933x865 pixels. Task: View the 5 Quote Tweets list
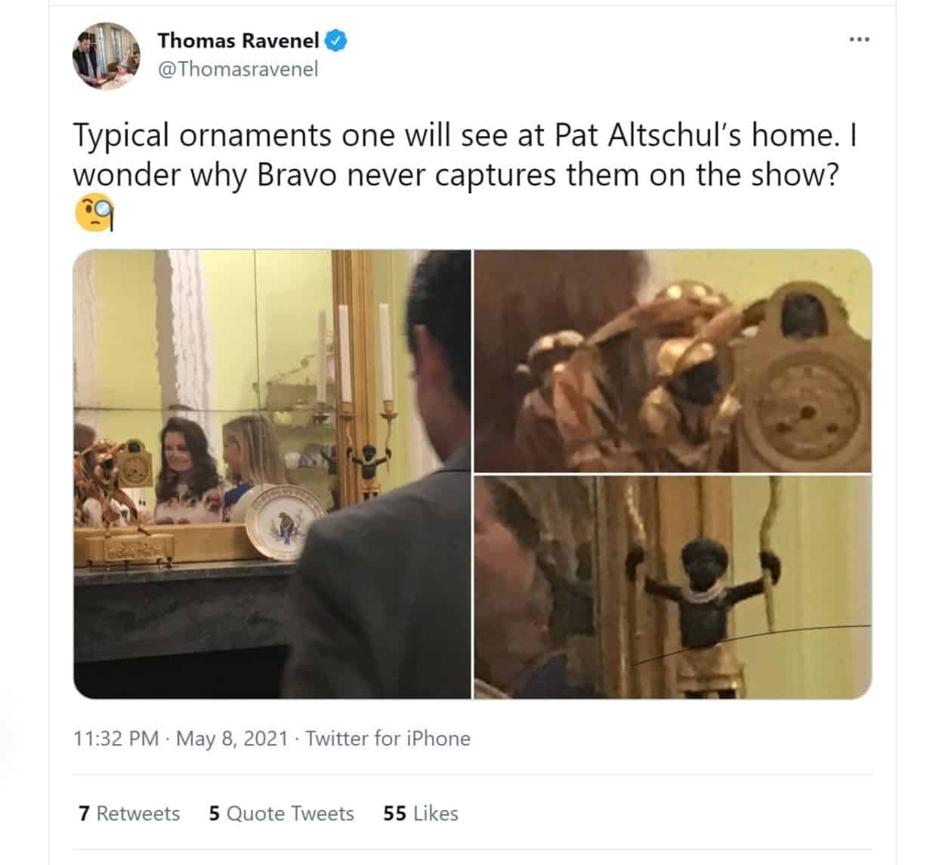click(281, 814)
